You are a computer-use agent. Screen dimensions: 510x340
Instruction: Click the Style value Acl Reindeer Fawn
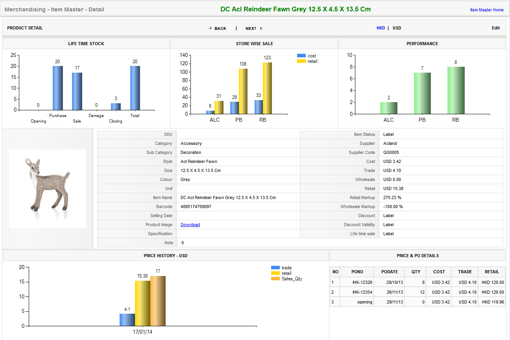199,161
